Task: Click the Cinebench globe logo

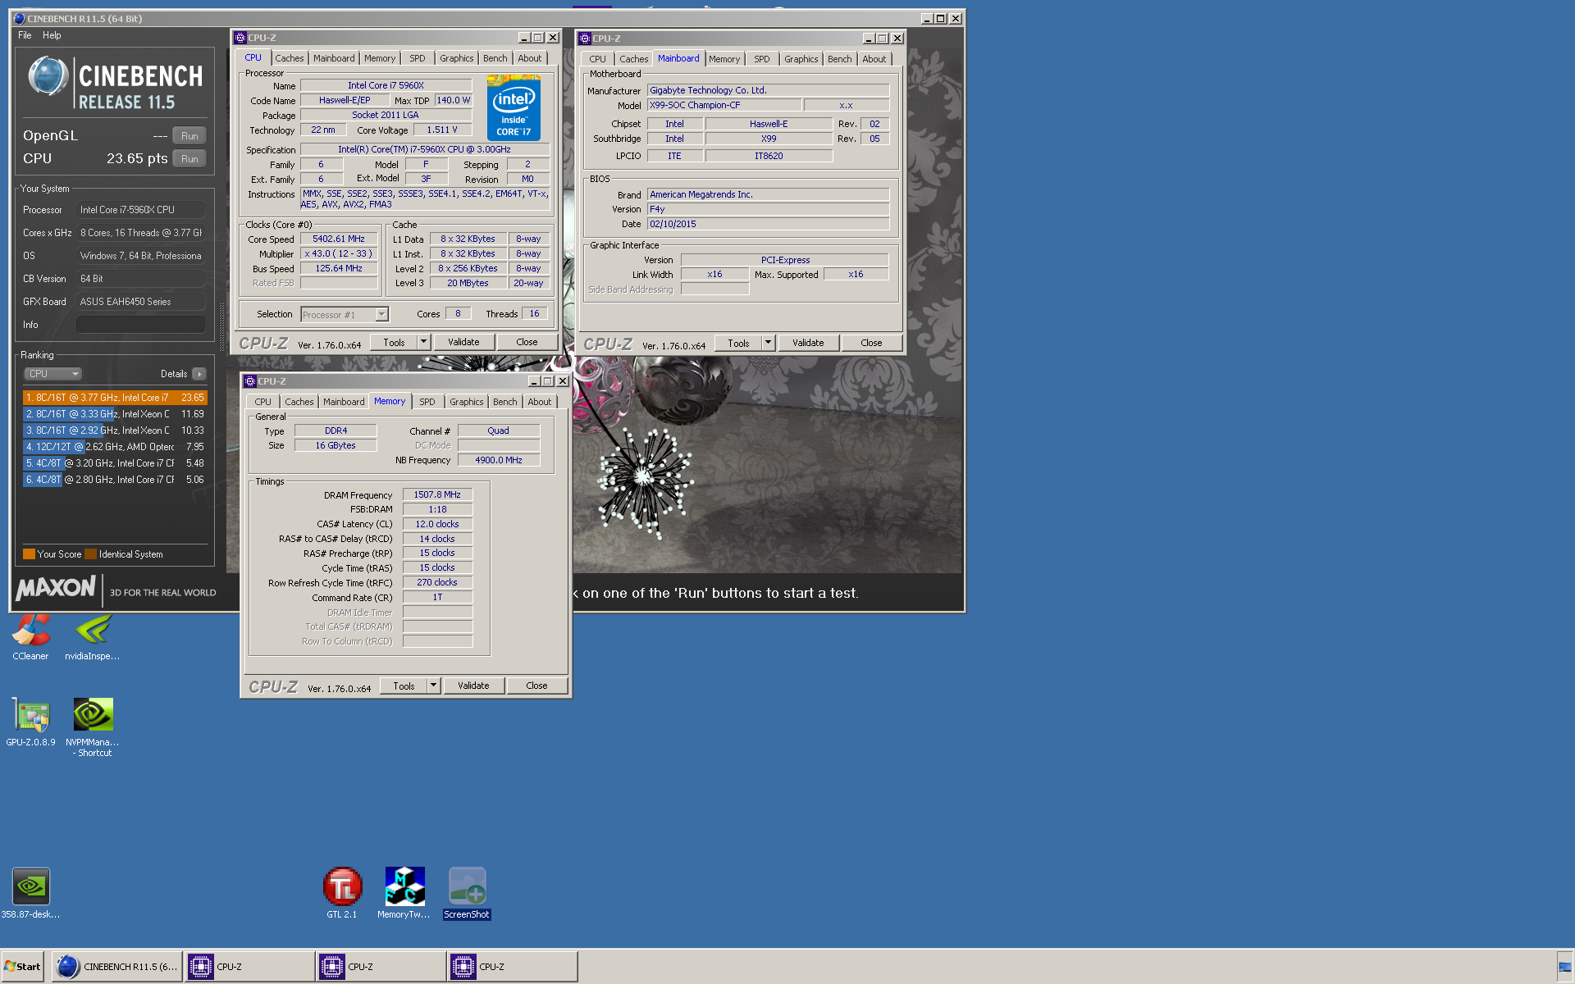Action: coord(48,76)
